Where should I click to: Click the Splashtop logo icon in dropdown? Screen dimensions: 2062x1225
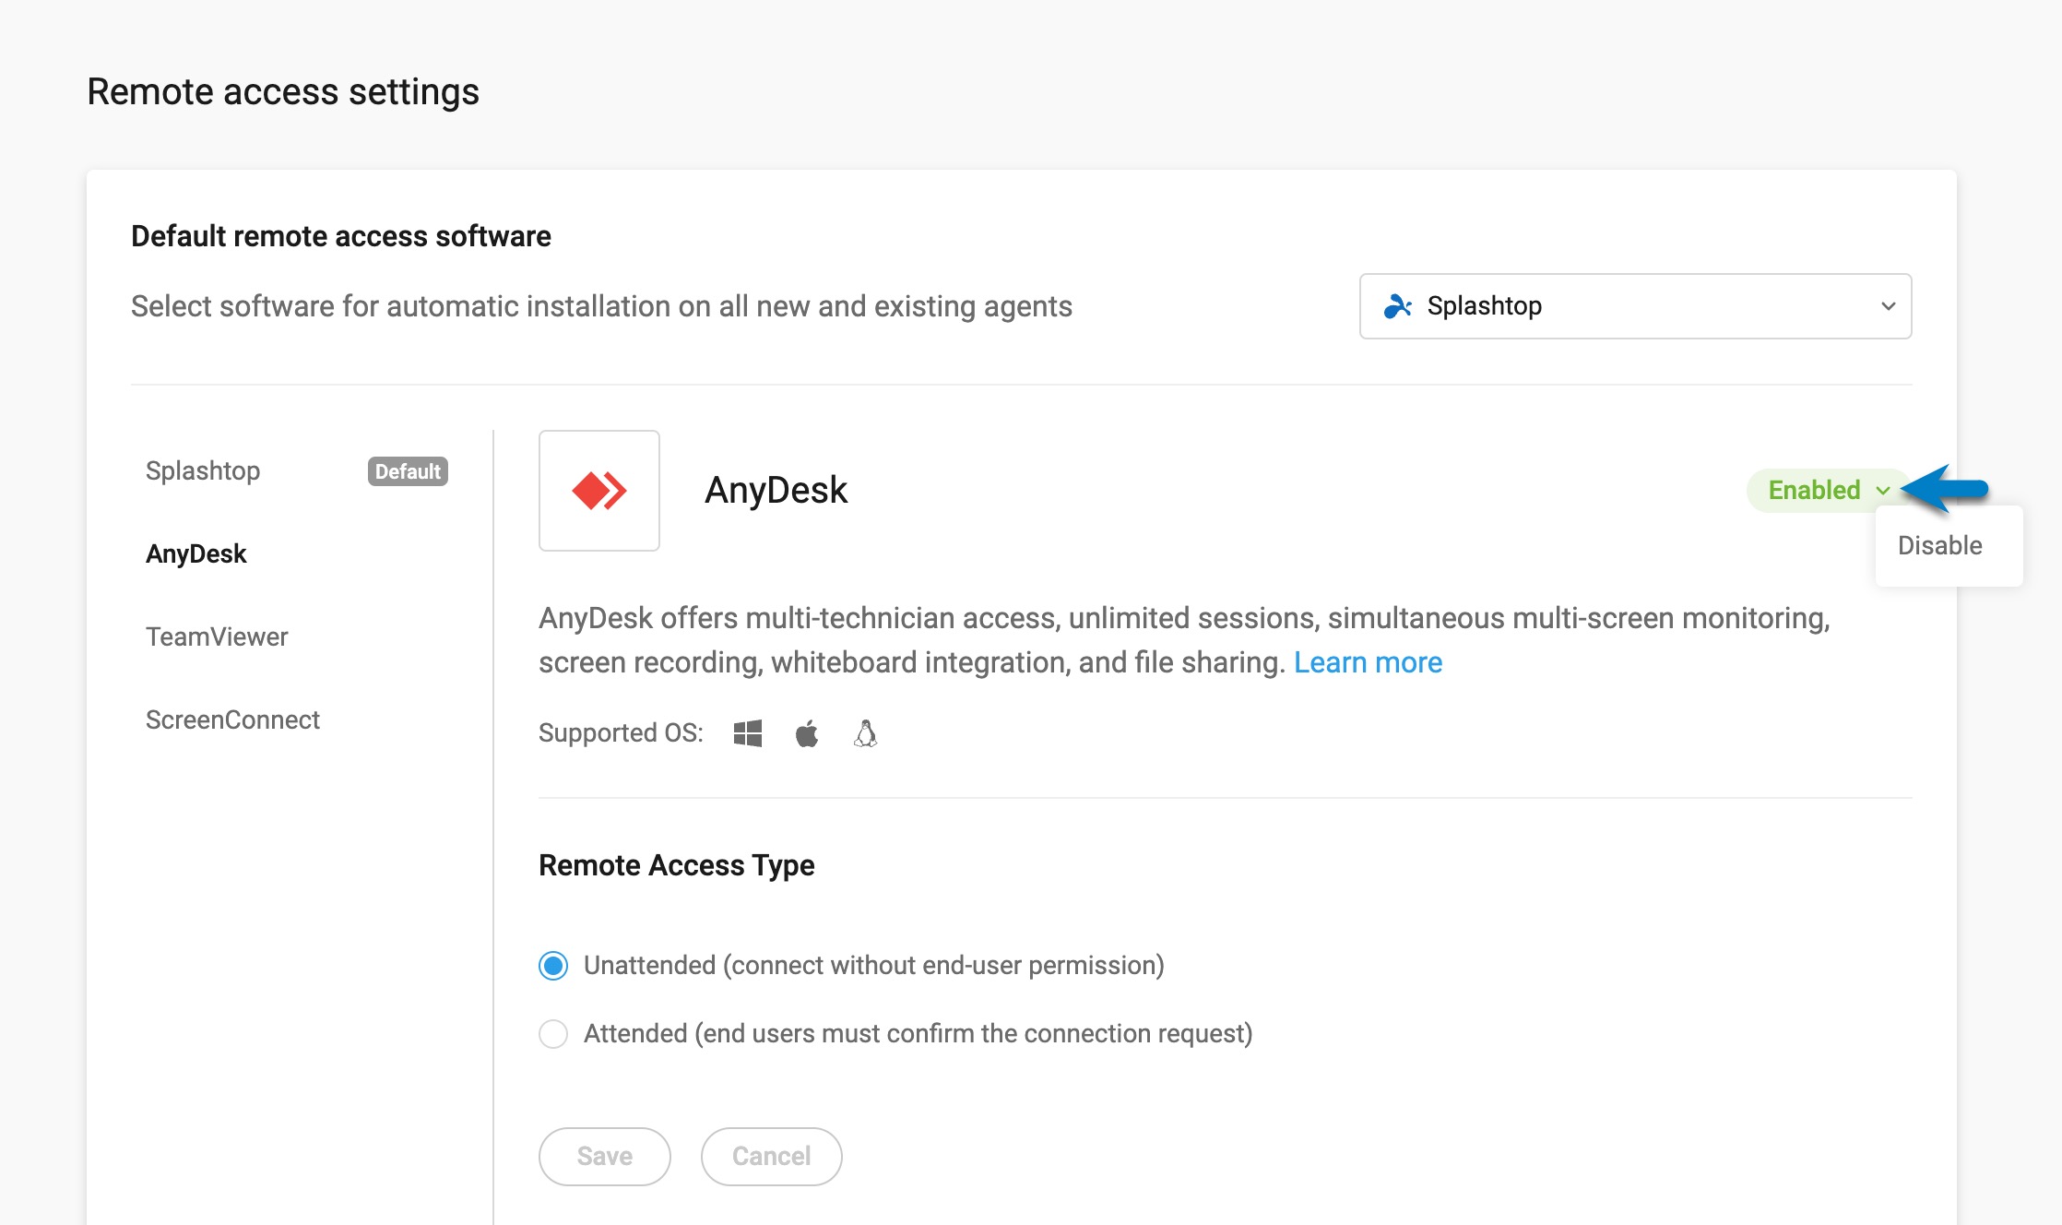pyautogui.click(x=1398, y=306)
